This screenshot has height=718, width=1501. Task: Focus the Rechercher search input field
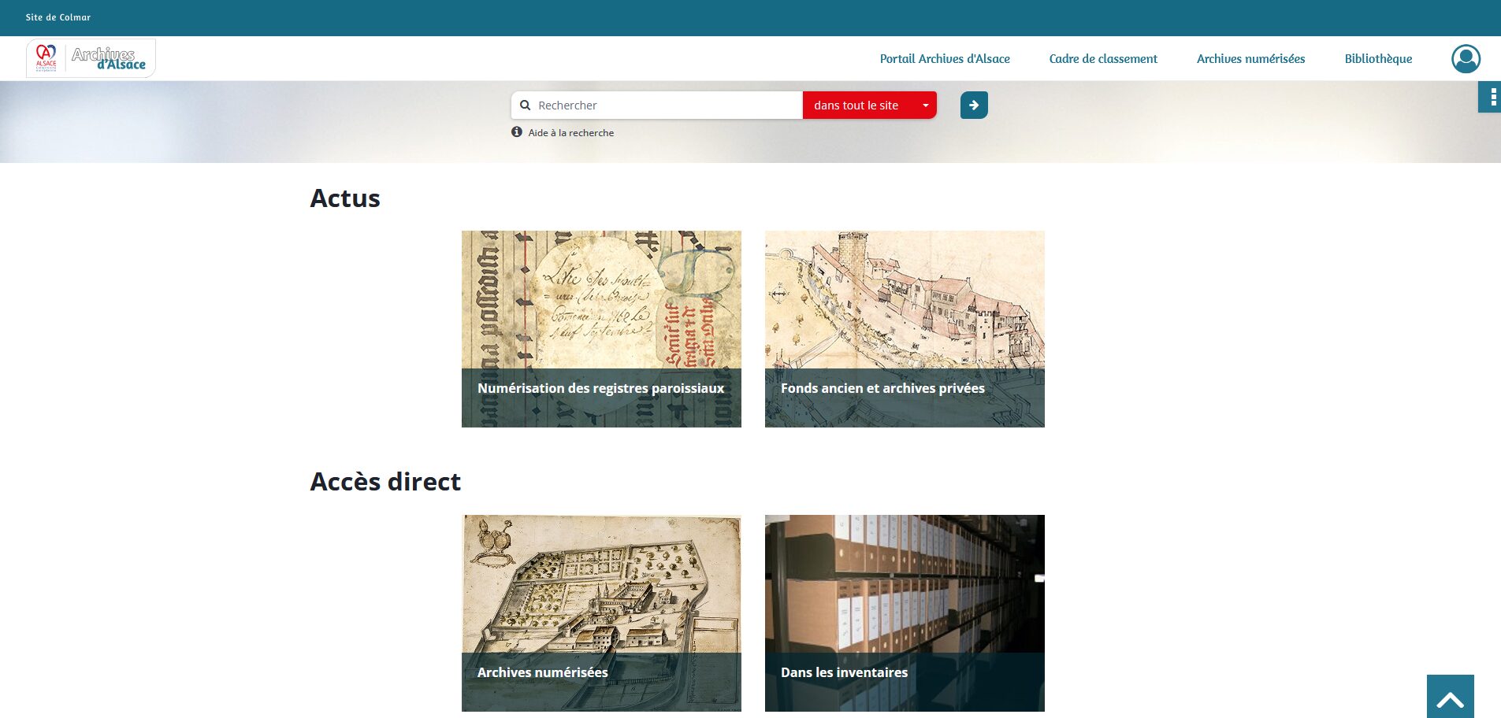click(x=666, y=105)
